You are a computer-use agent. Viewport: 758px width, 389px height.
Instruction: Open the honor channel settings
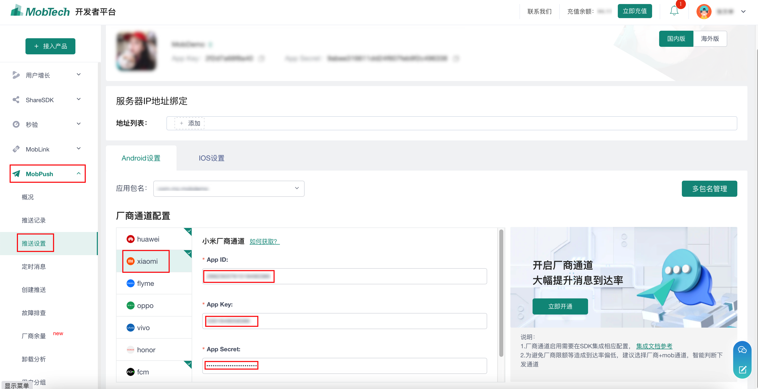click(146, 349)
